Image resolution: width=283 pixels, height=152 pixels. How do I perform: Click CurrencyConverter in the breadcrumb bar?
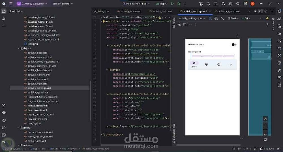point(14,149)
